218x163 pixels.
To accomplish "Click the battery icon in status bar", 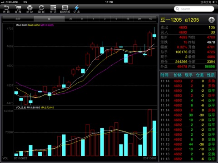I will coord(214,2).
